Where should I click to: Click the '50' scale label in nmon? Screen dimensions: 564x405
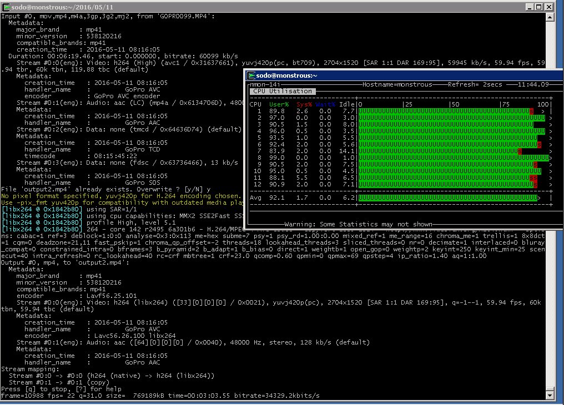[455, 104]
